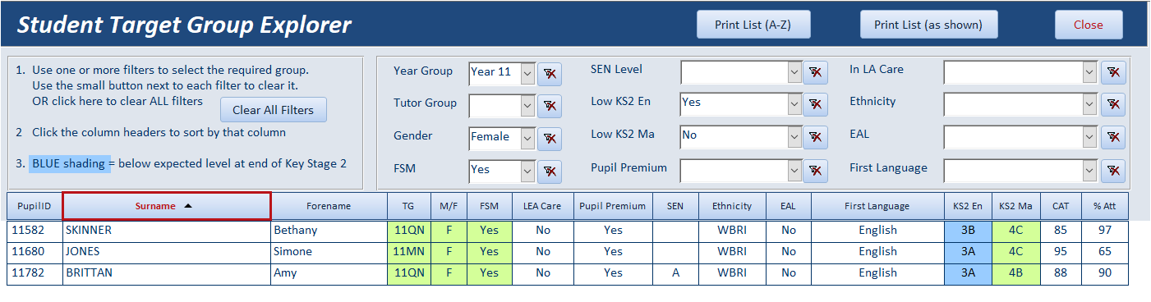Clear the First Language filter icon

[x=1113, y=171]
